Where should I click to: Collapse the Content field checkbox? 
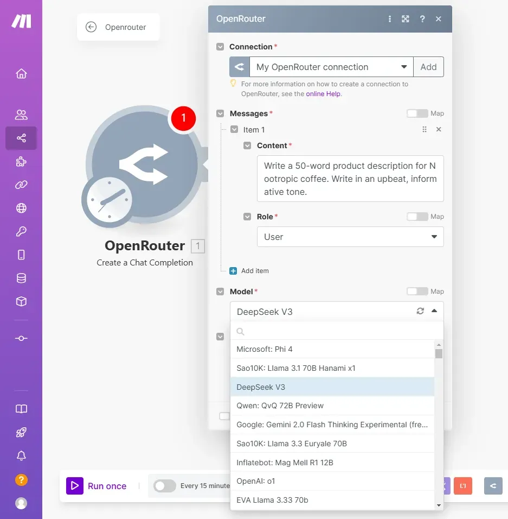click(247, 145)
